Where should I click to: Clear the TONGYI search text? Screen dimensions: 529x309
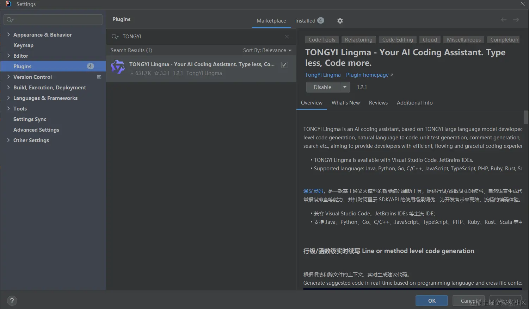[287, 37]
